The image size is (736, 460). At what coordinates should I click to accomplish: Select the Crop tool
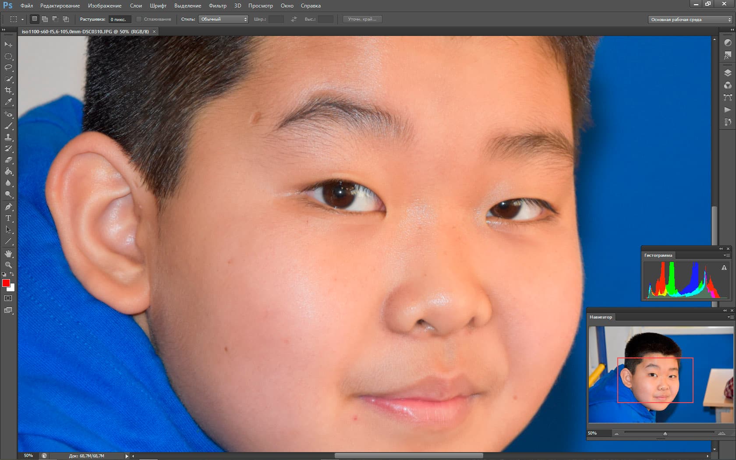tap(8, 90)
